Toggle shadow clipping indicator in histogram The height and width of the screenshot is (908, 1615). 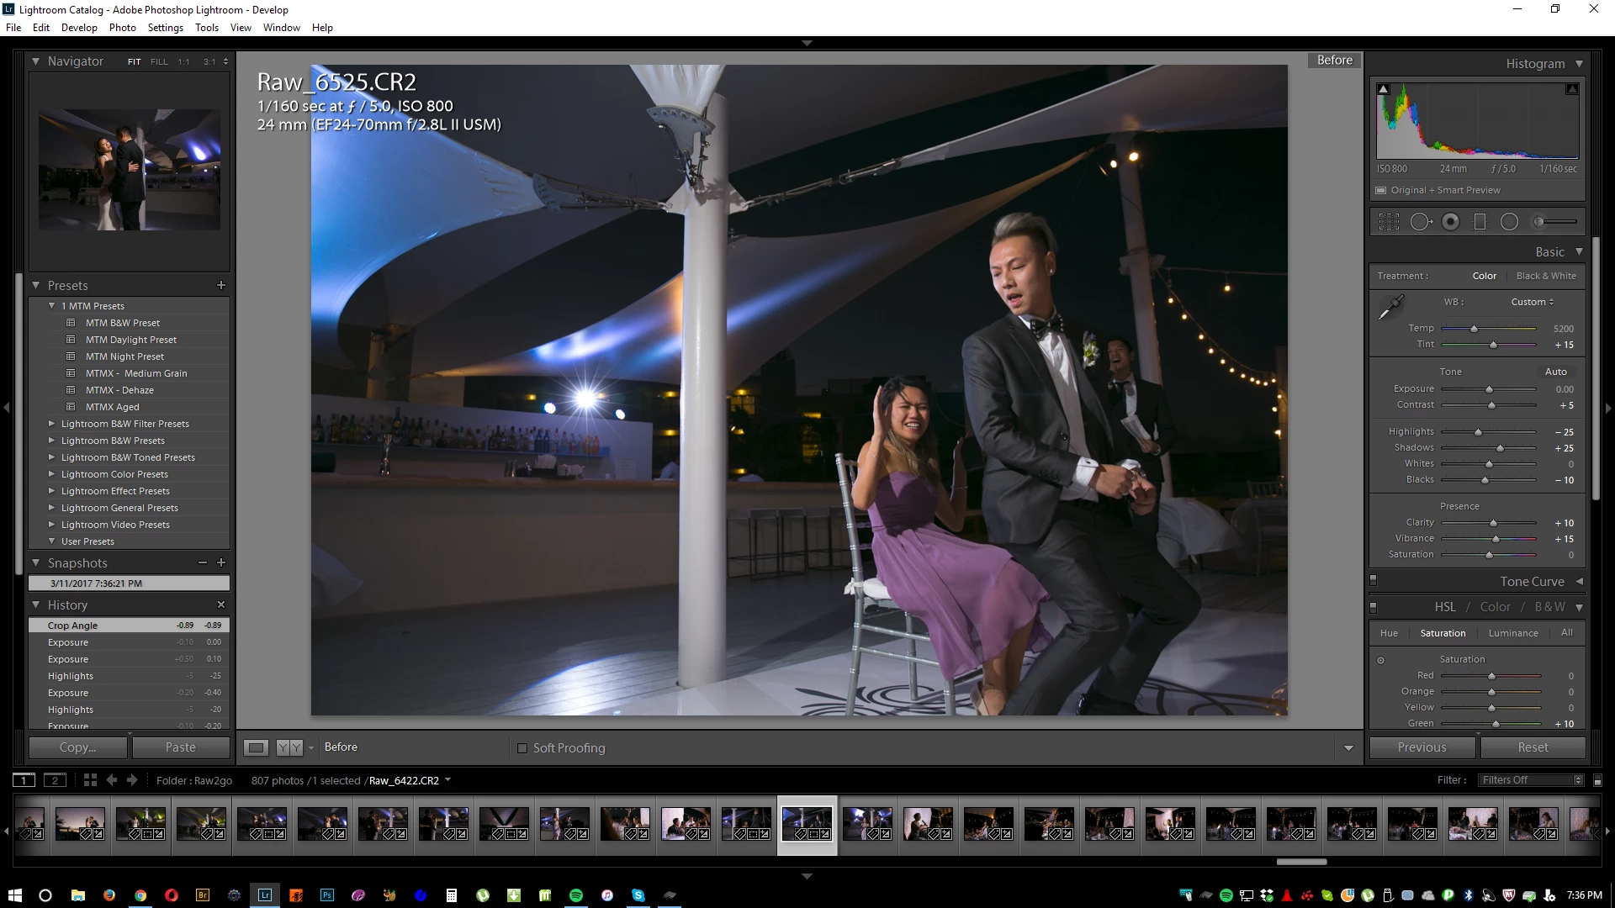tap(1384, 89)
